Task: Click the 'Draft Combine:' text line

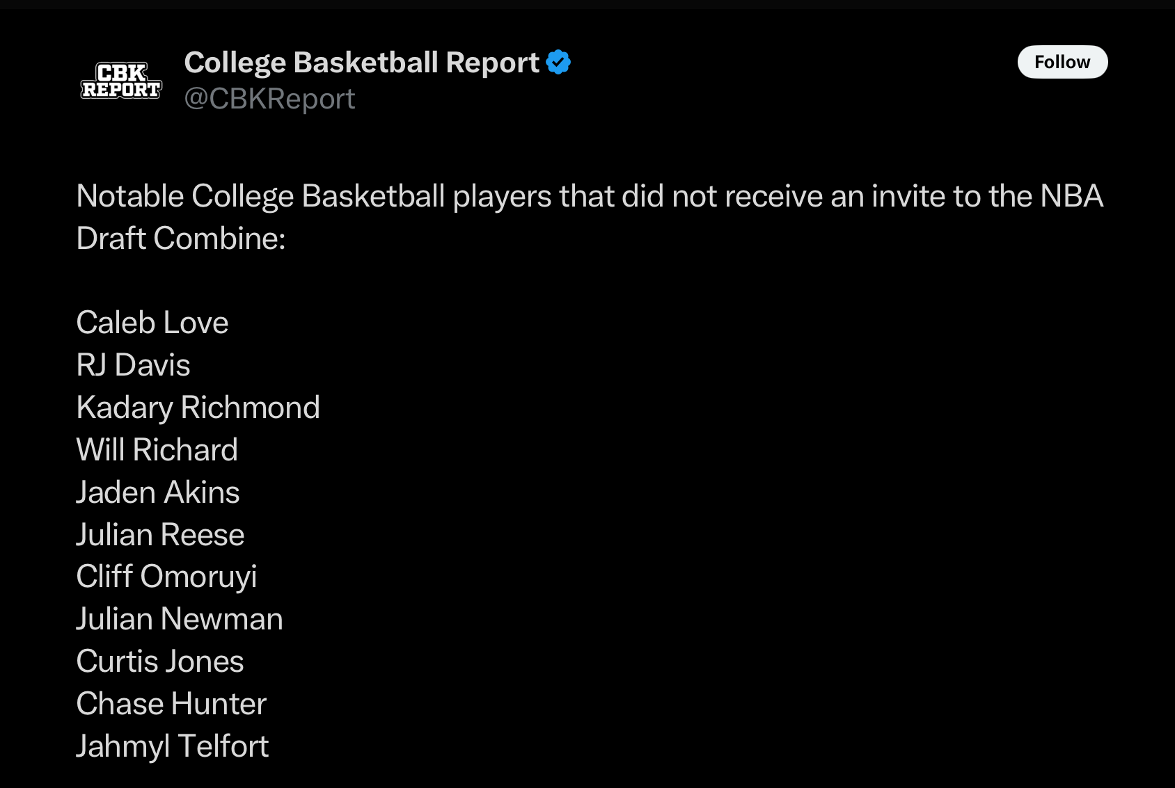Action: (x=181, y=239)
